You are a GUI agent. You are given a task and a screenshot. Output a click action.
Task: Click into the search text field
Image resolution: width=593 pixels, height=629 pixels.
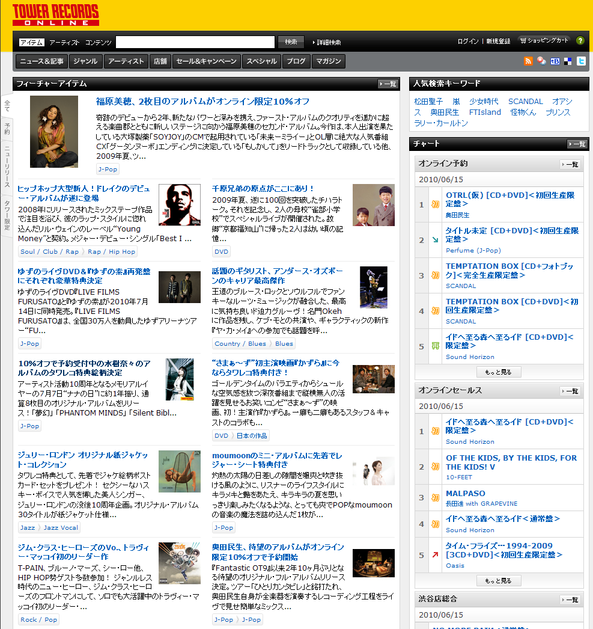pos(195,42)
